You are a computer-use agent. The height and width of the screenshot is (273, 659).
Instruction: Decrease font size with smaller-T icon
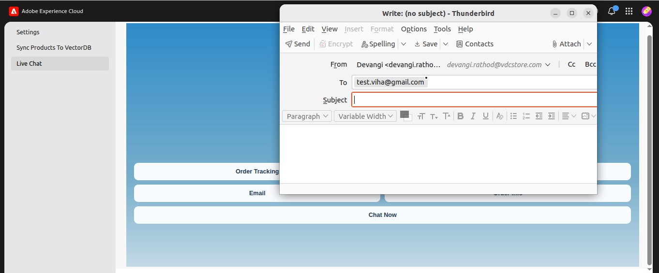[x=434, y=116]
